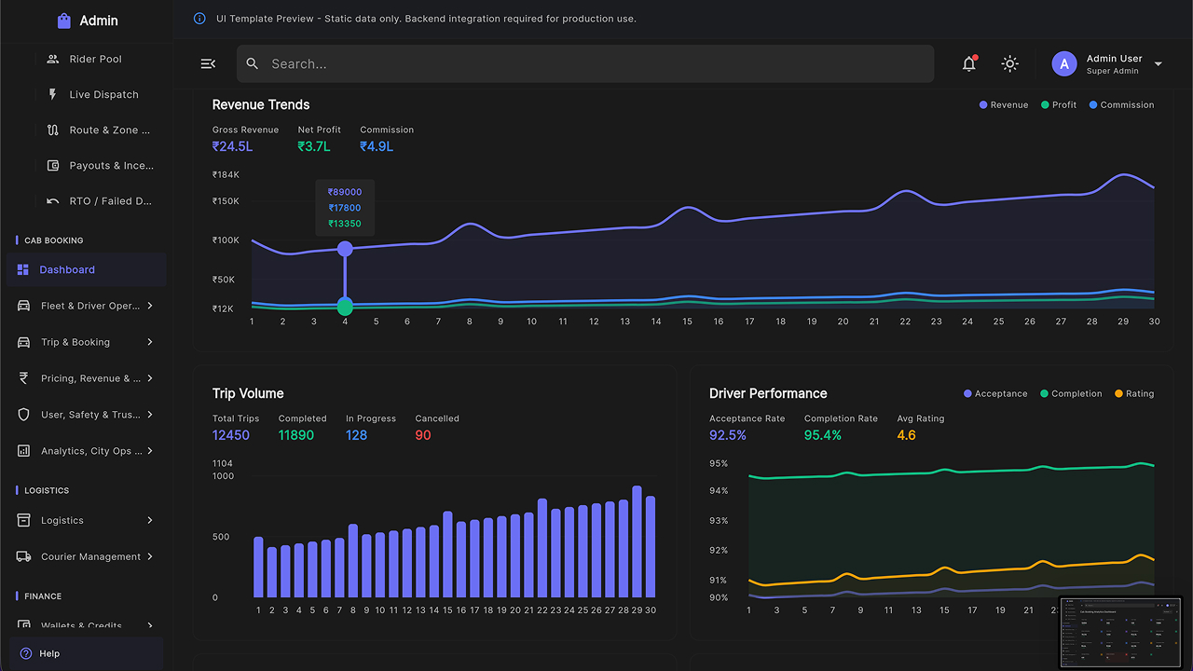Click the Payouts wallet icon
The image size is (1193, 671).
pos(53,165)
